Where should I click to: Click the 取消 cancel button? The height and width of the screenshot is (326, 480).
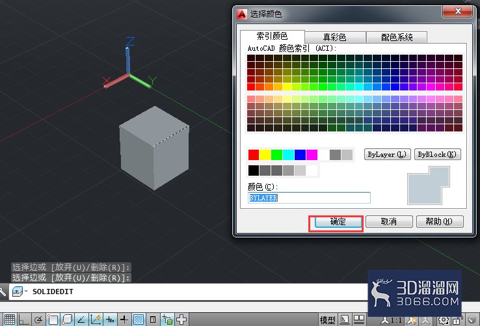pyautogui.click(x=389, y=221)
